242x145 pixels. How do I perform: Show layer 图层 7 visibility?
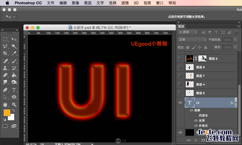point(180,76)
